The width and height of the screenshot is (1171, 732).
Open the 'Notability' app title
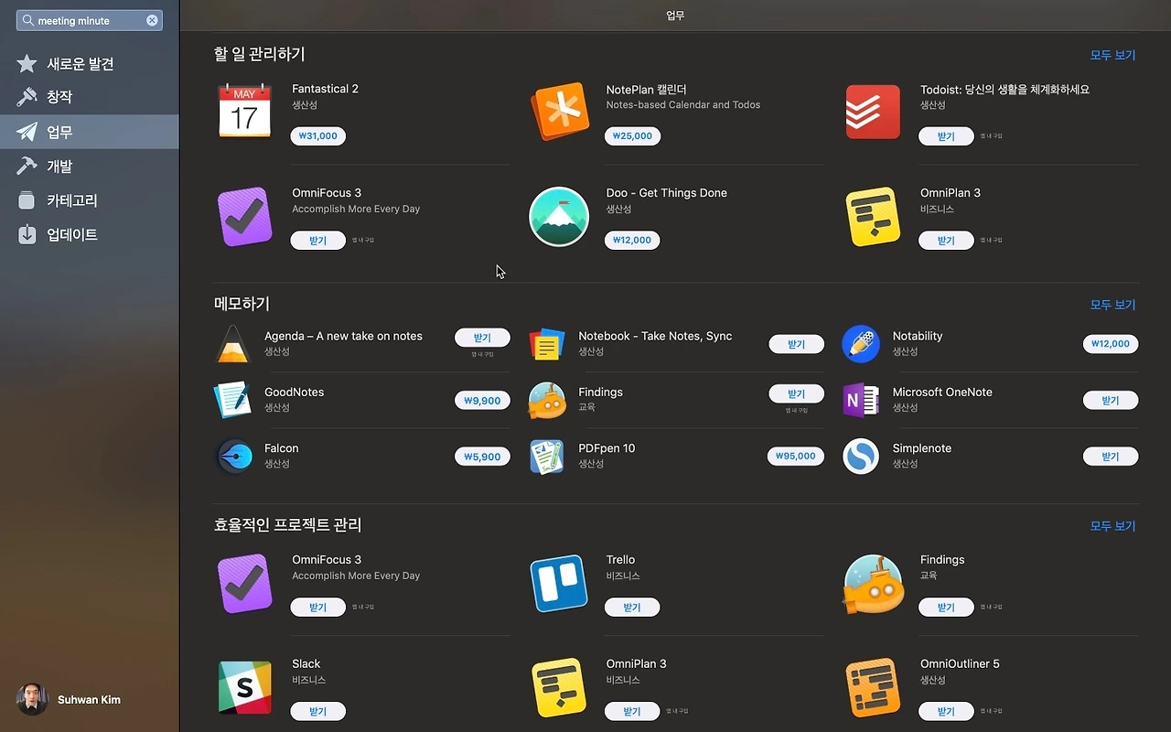[x=918, y=336]
